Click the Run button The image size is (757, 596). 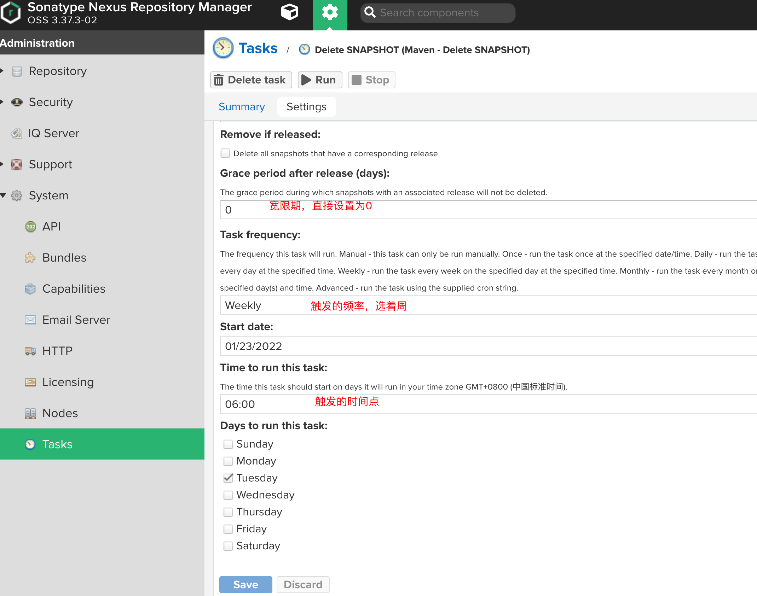point(320,80)
